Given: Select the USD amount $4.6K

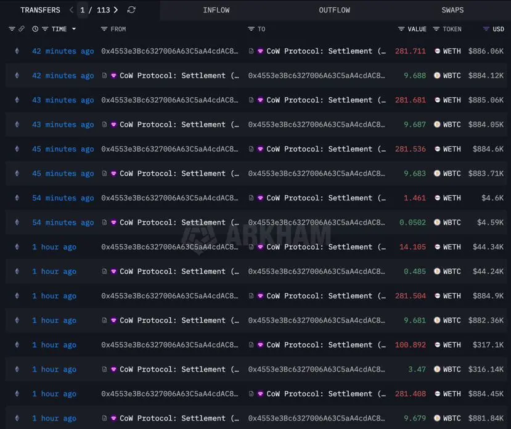Looking at the screenshot, I should pyautogui.click(x=493, y=198).
